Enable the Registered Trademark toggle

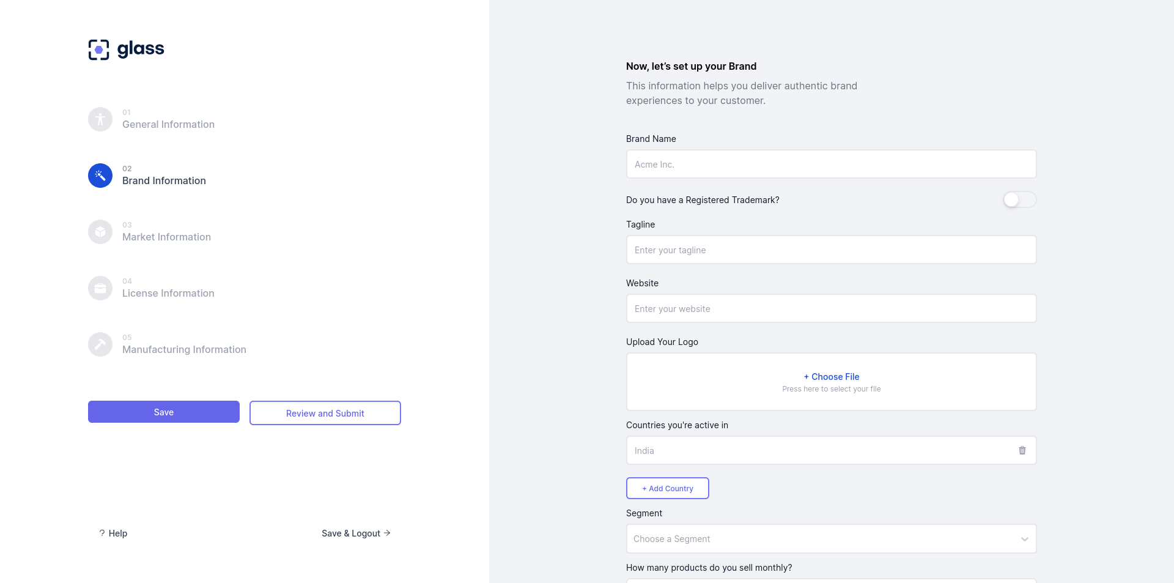(x=1019, y=199)
